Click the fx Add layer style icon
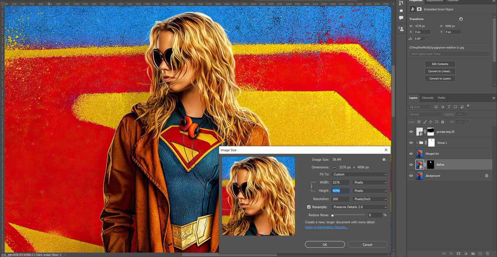 tap(451, 254)
